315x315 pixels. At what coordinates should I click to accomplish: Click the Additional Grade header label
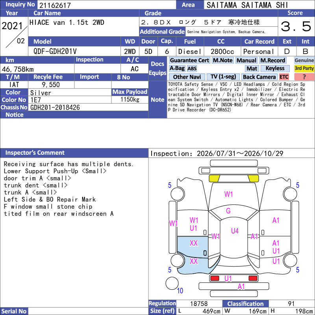click(x=162, y=31)
